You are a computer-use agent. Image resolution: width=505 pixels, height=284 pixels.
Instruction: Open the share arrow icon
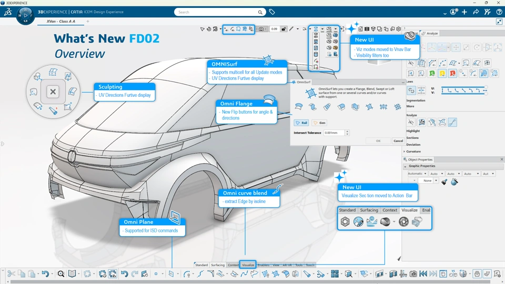(x=476, y=12)
